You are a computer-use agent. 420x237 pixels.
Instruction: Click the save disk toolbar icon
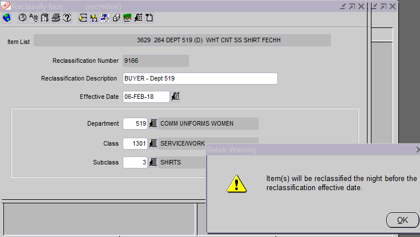pos(45,18)
